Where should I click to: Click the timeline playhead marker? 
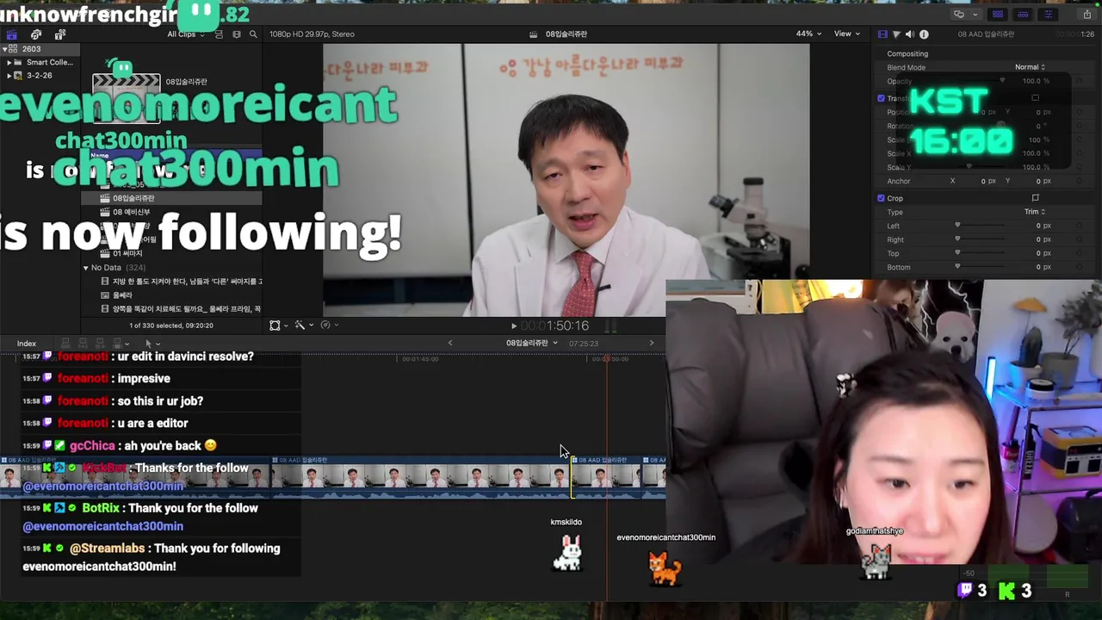(x=607, y=359)
